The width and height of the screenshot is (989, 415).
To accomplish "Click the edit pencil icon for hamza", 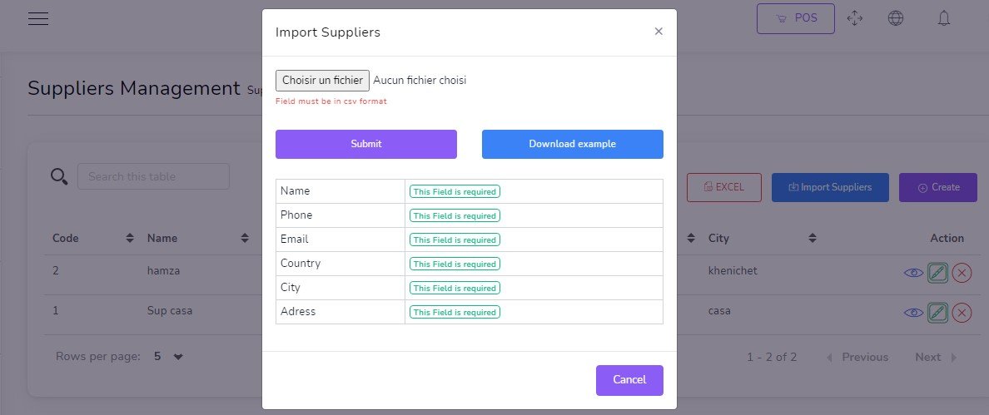I will pos(938,272).
